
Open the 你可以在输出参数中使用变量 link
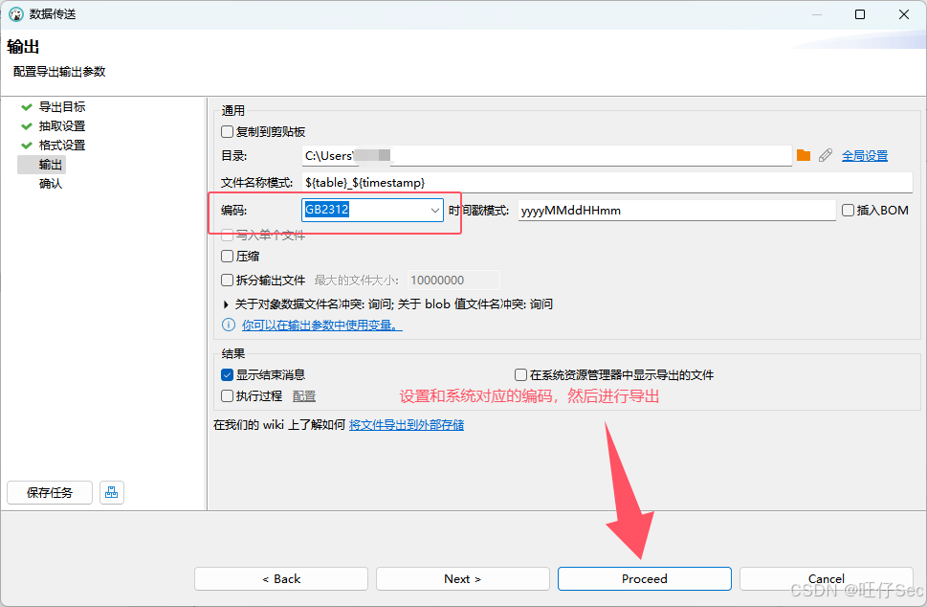point(322,325)
